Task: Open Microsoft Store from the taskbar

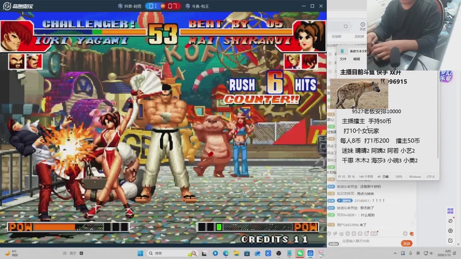Action: click(x=247, y=253)
